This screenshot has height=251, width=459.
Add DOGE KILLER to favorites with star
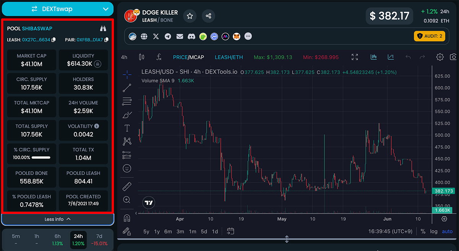click(x=190, y=16)
